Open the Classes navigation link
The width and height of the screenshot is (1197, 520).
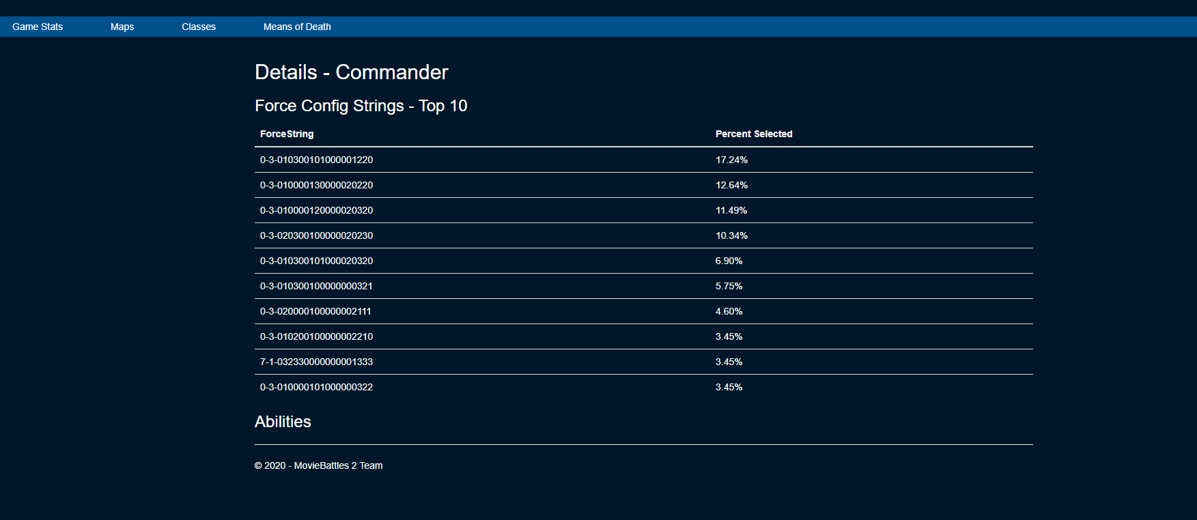(x=199, y=27)
